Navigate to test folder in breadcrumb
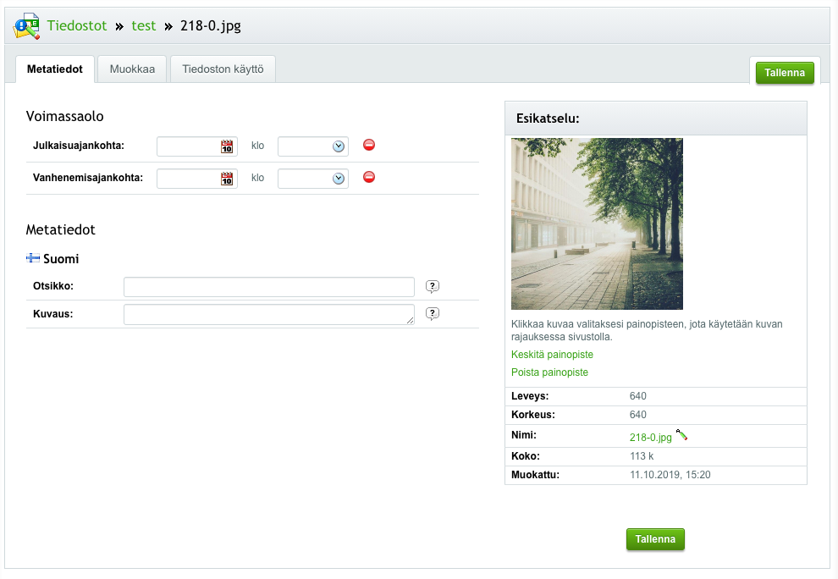The height and width of the screenshot is (579, 838). click(x=144, y=25)
